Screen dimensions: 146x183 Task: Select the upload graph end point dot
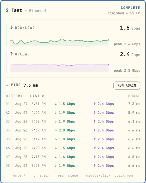coord(108,65)
